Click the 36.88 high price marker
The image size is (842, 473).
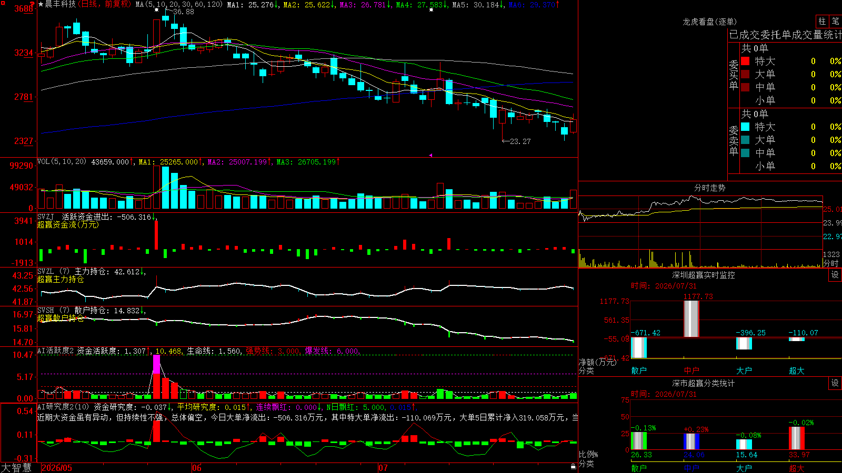pos(183,12)
